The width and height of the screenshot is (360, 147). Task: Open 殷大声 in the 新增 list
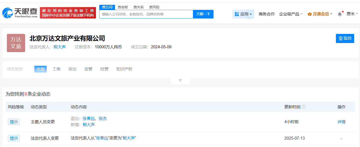[89, 125]
